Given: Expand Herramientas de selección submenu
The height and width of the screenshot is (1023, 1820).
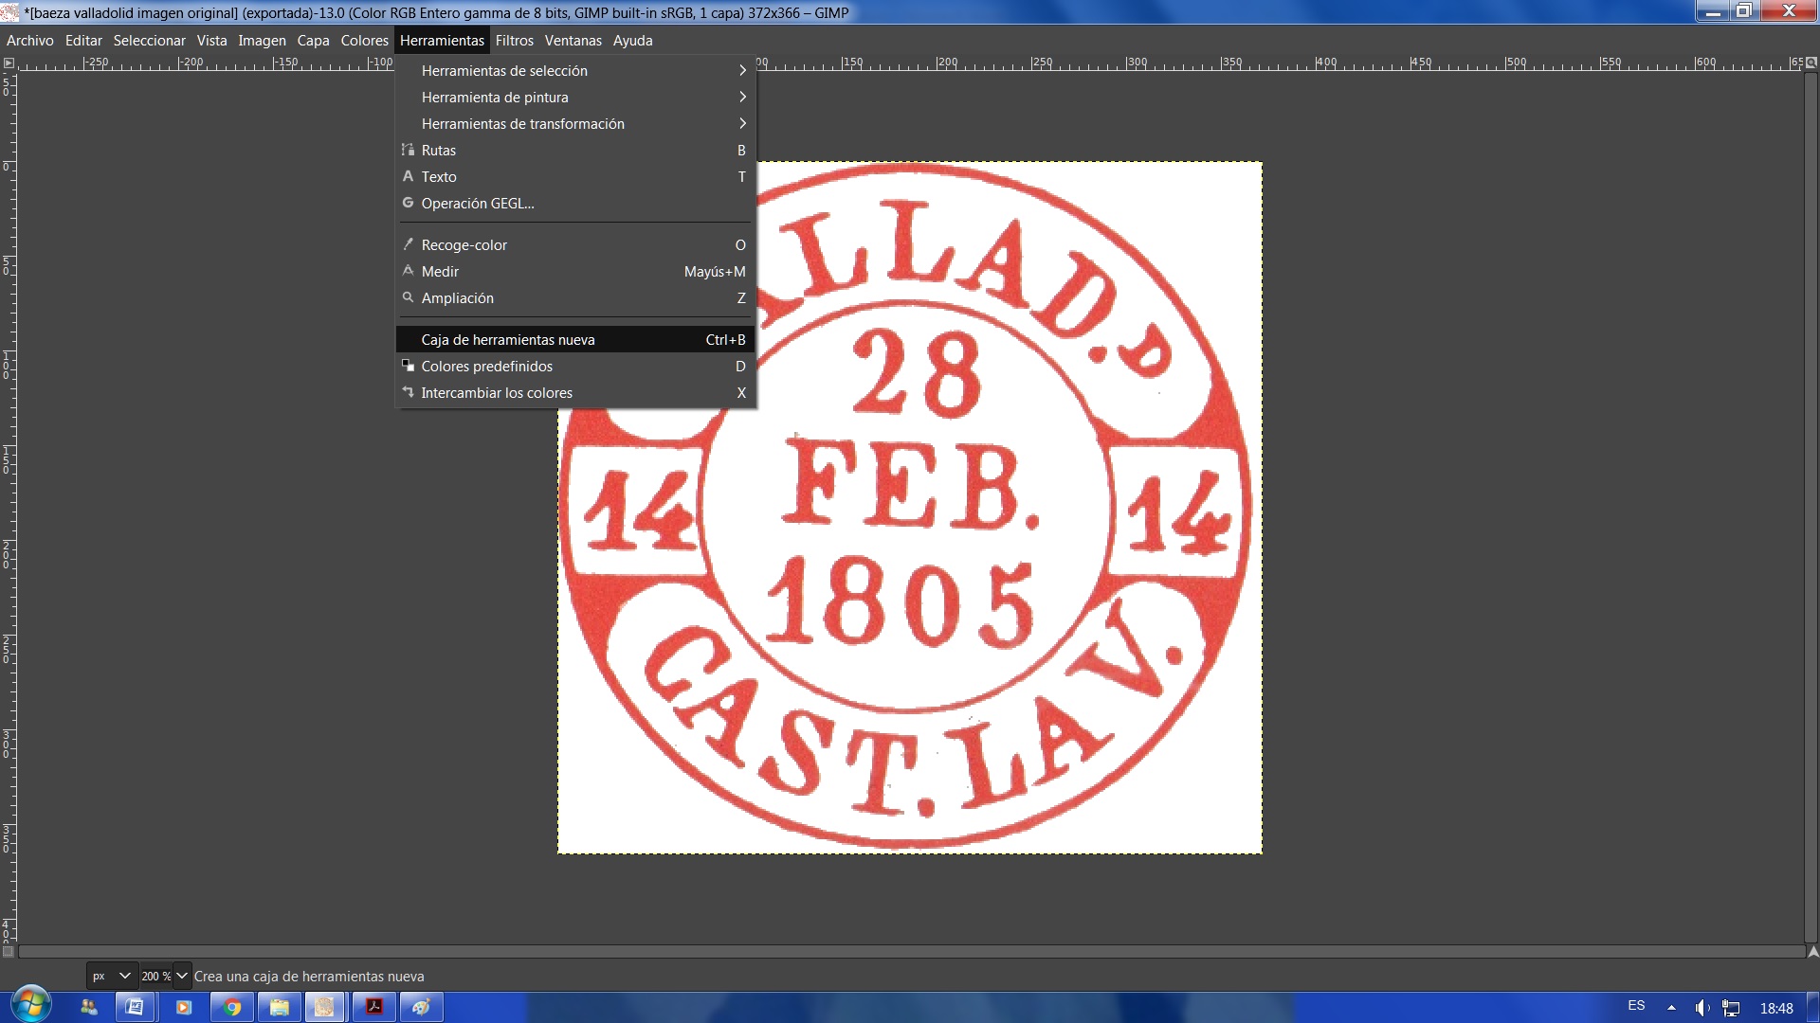Looking at the screenshot, I should (575, 71).
